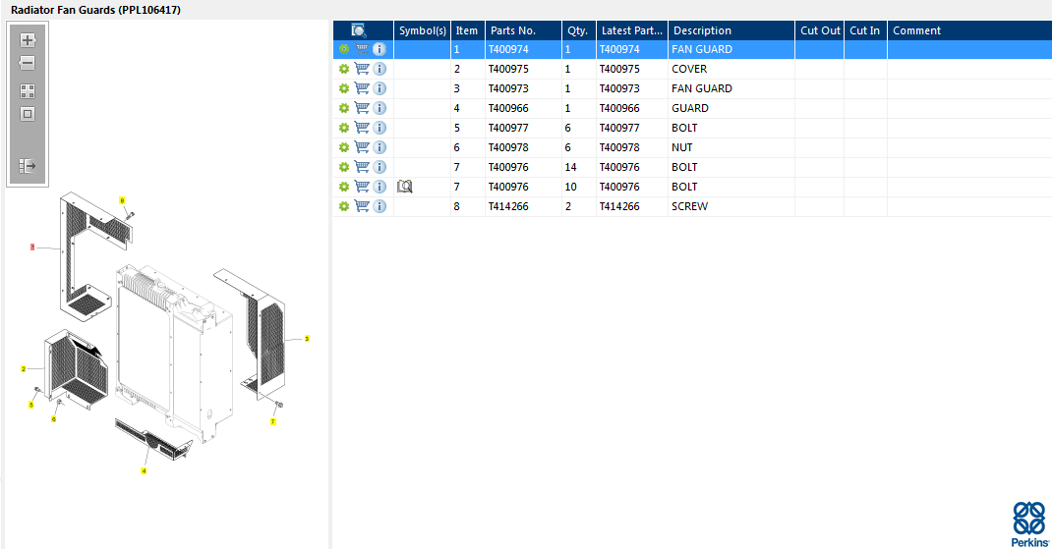Click the Comment column header
This screenshot has height=549, width=1052.
tap(969, 30)
